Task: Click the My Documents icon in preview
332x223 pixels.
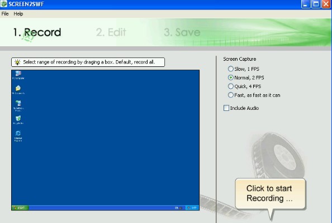Action: (x=18, y=90)
